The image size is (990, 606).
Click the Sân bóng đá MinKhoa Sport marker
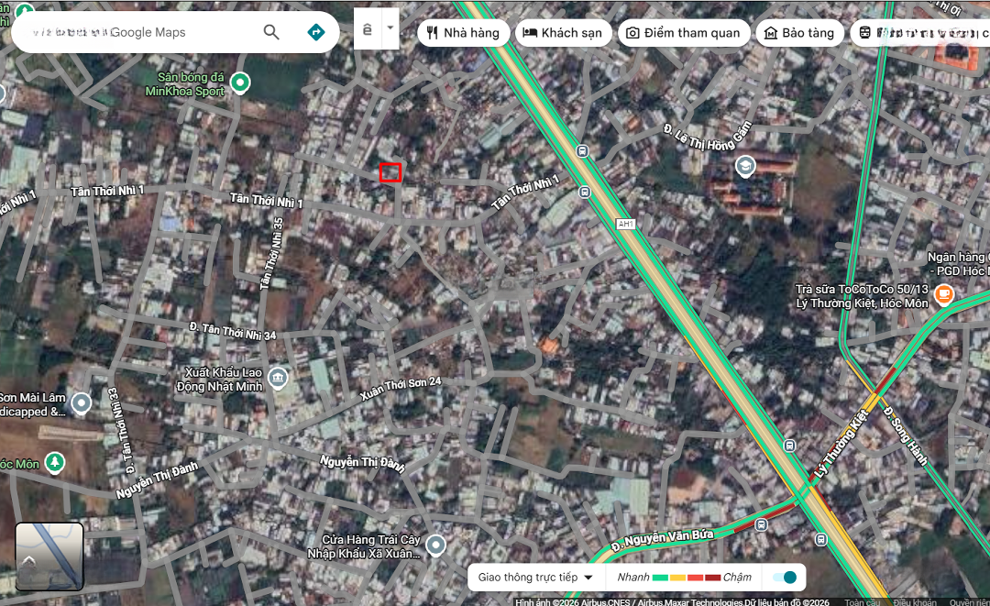pyautogui.click(x=240, y=83)
